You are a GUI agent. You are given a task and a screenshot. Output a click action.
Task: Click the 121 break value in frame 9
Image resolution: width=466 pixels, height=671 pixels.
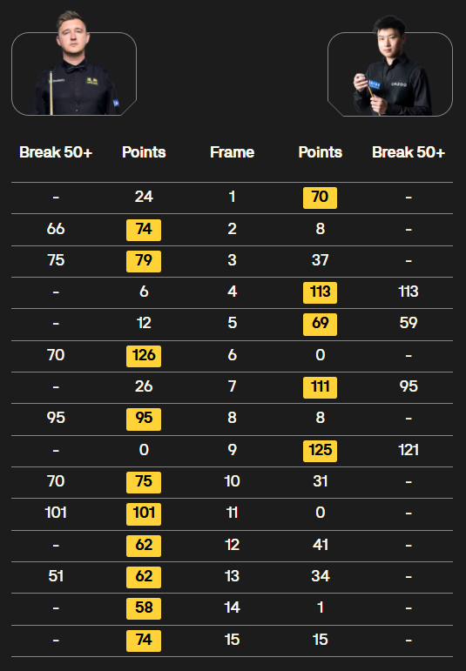409,450
